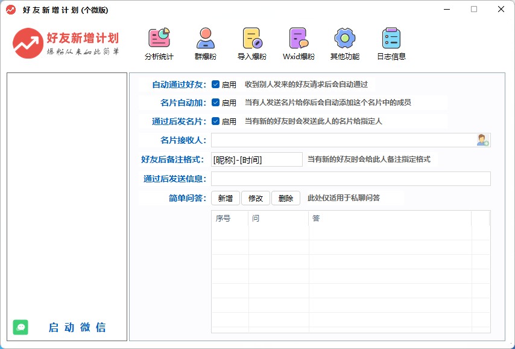
Task: Click the 修改 button
Action: point(256,198)
